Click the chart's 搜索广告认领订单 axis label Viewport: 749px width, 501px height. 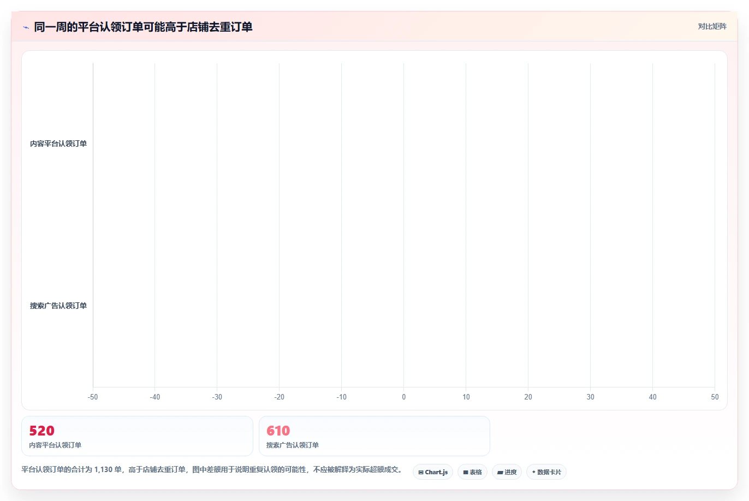click(x=58, y=306)
